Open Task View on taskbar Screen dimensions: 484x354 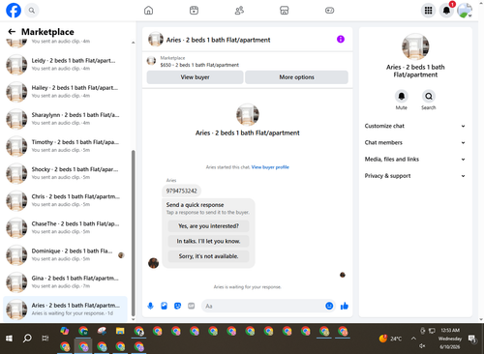[x=45, y=339]
